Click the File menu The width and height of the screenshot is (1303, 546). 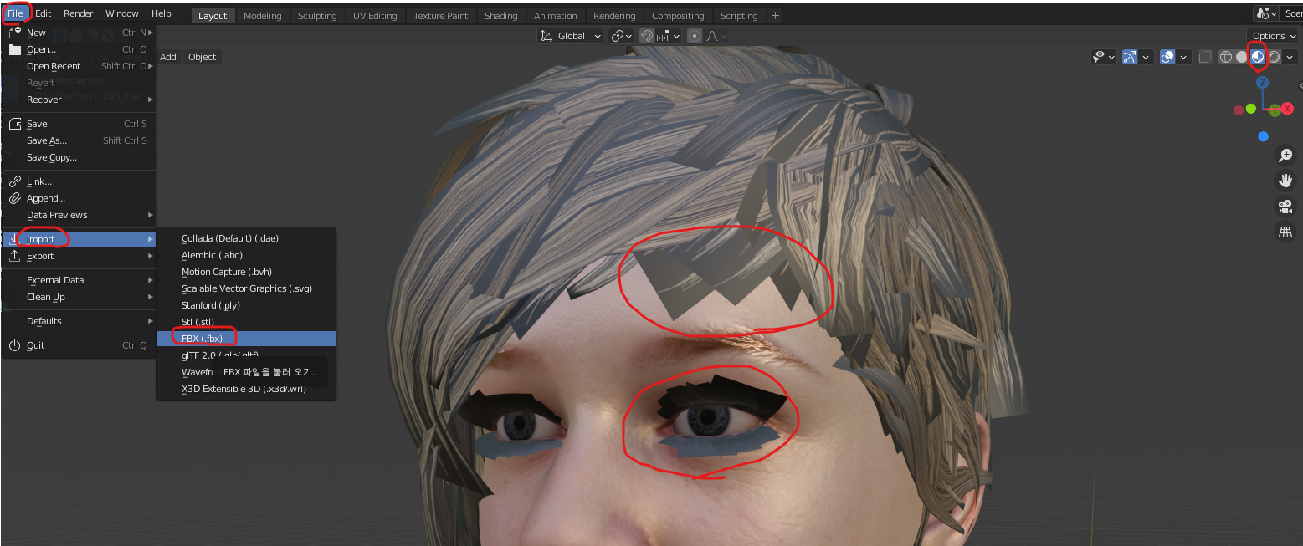(x=15, y=13)
